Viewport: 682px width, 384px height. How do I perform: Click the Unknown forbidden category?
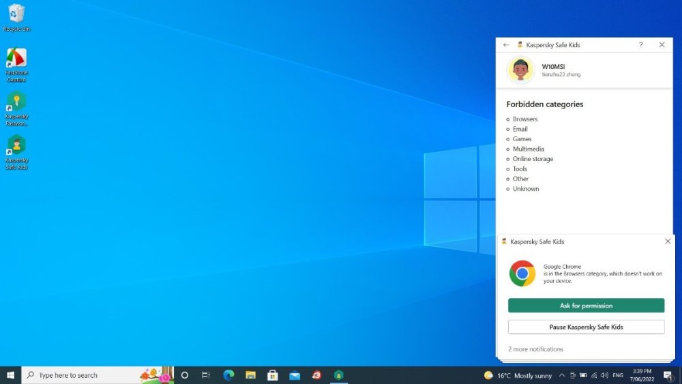click(525, 189)
